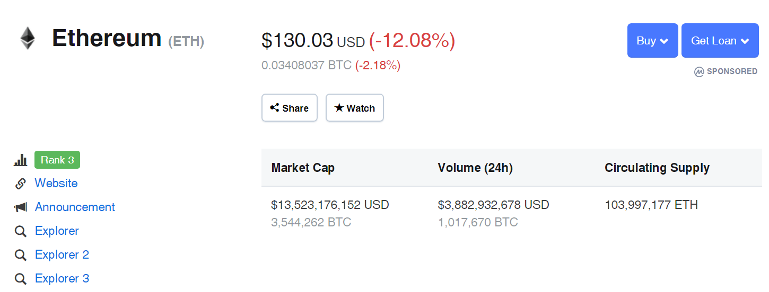Click the green Rank 3 badge
Viewport: 769px width, 292px height.
coord(57,160)
